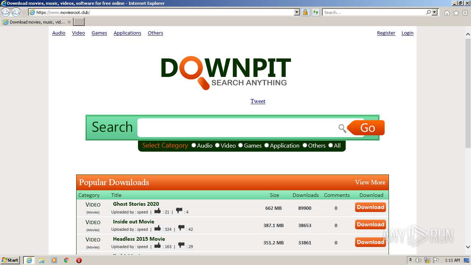The width and height of the screenshot is (471, 265).
Task: Click the Tweet link
Action: (258, 101)
